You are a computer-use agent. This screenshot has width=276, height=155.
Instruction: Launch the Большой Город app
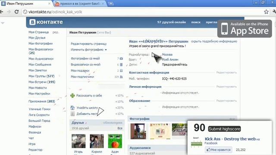pos(39,121)
